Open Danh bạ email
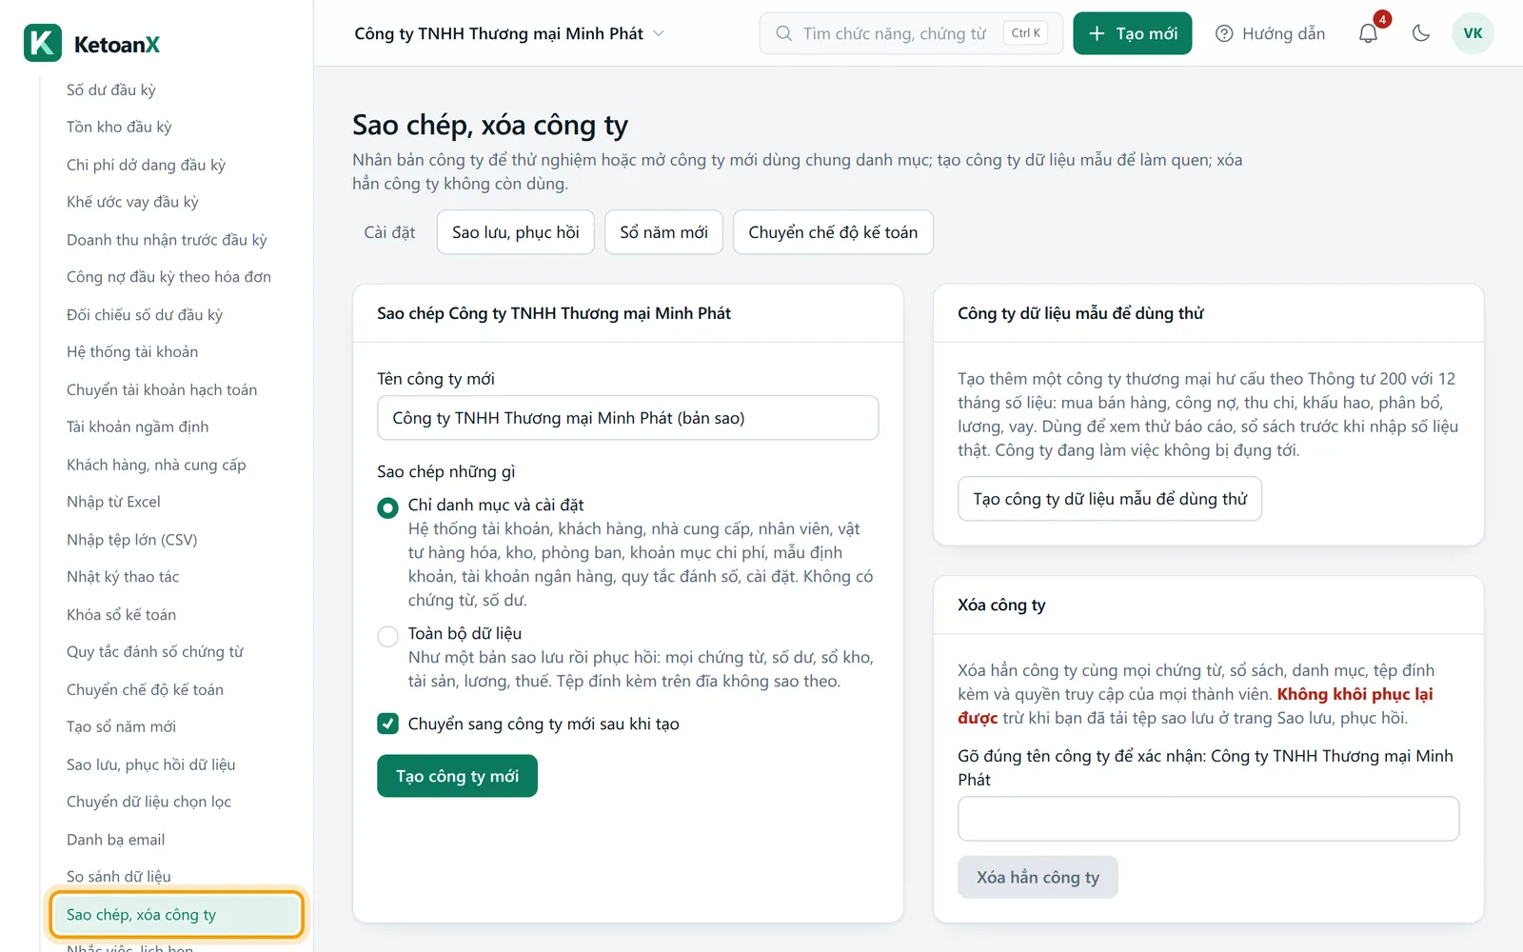 pyautogui.click(x=115, y=840)
